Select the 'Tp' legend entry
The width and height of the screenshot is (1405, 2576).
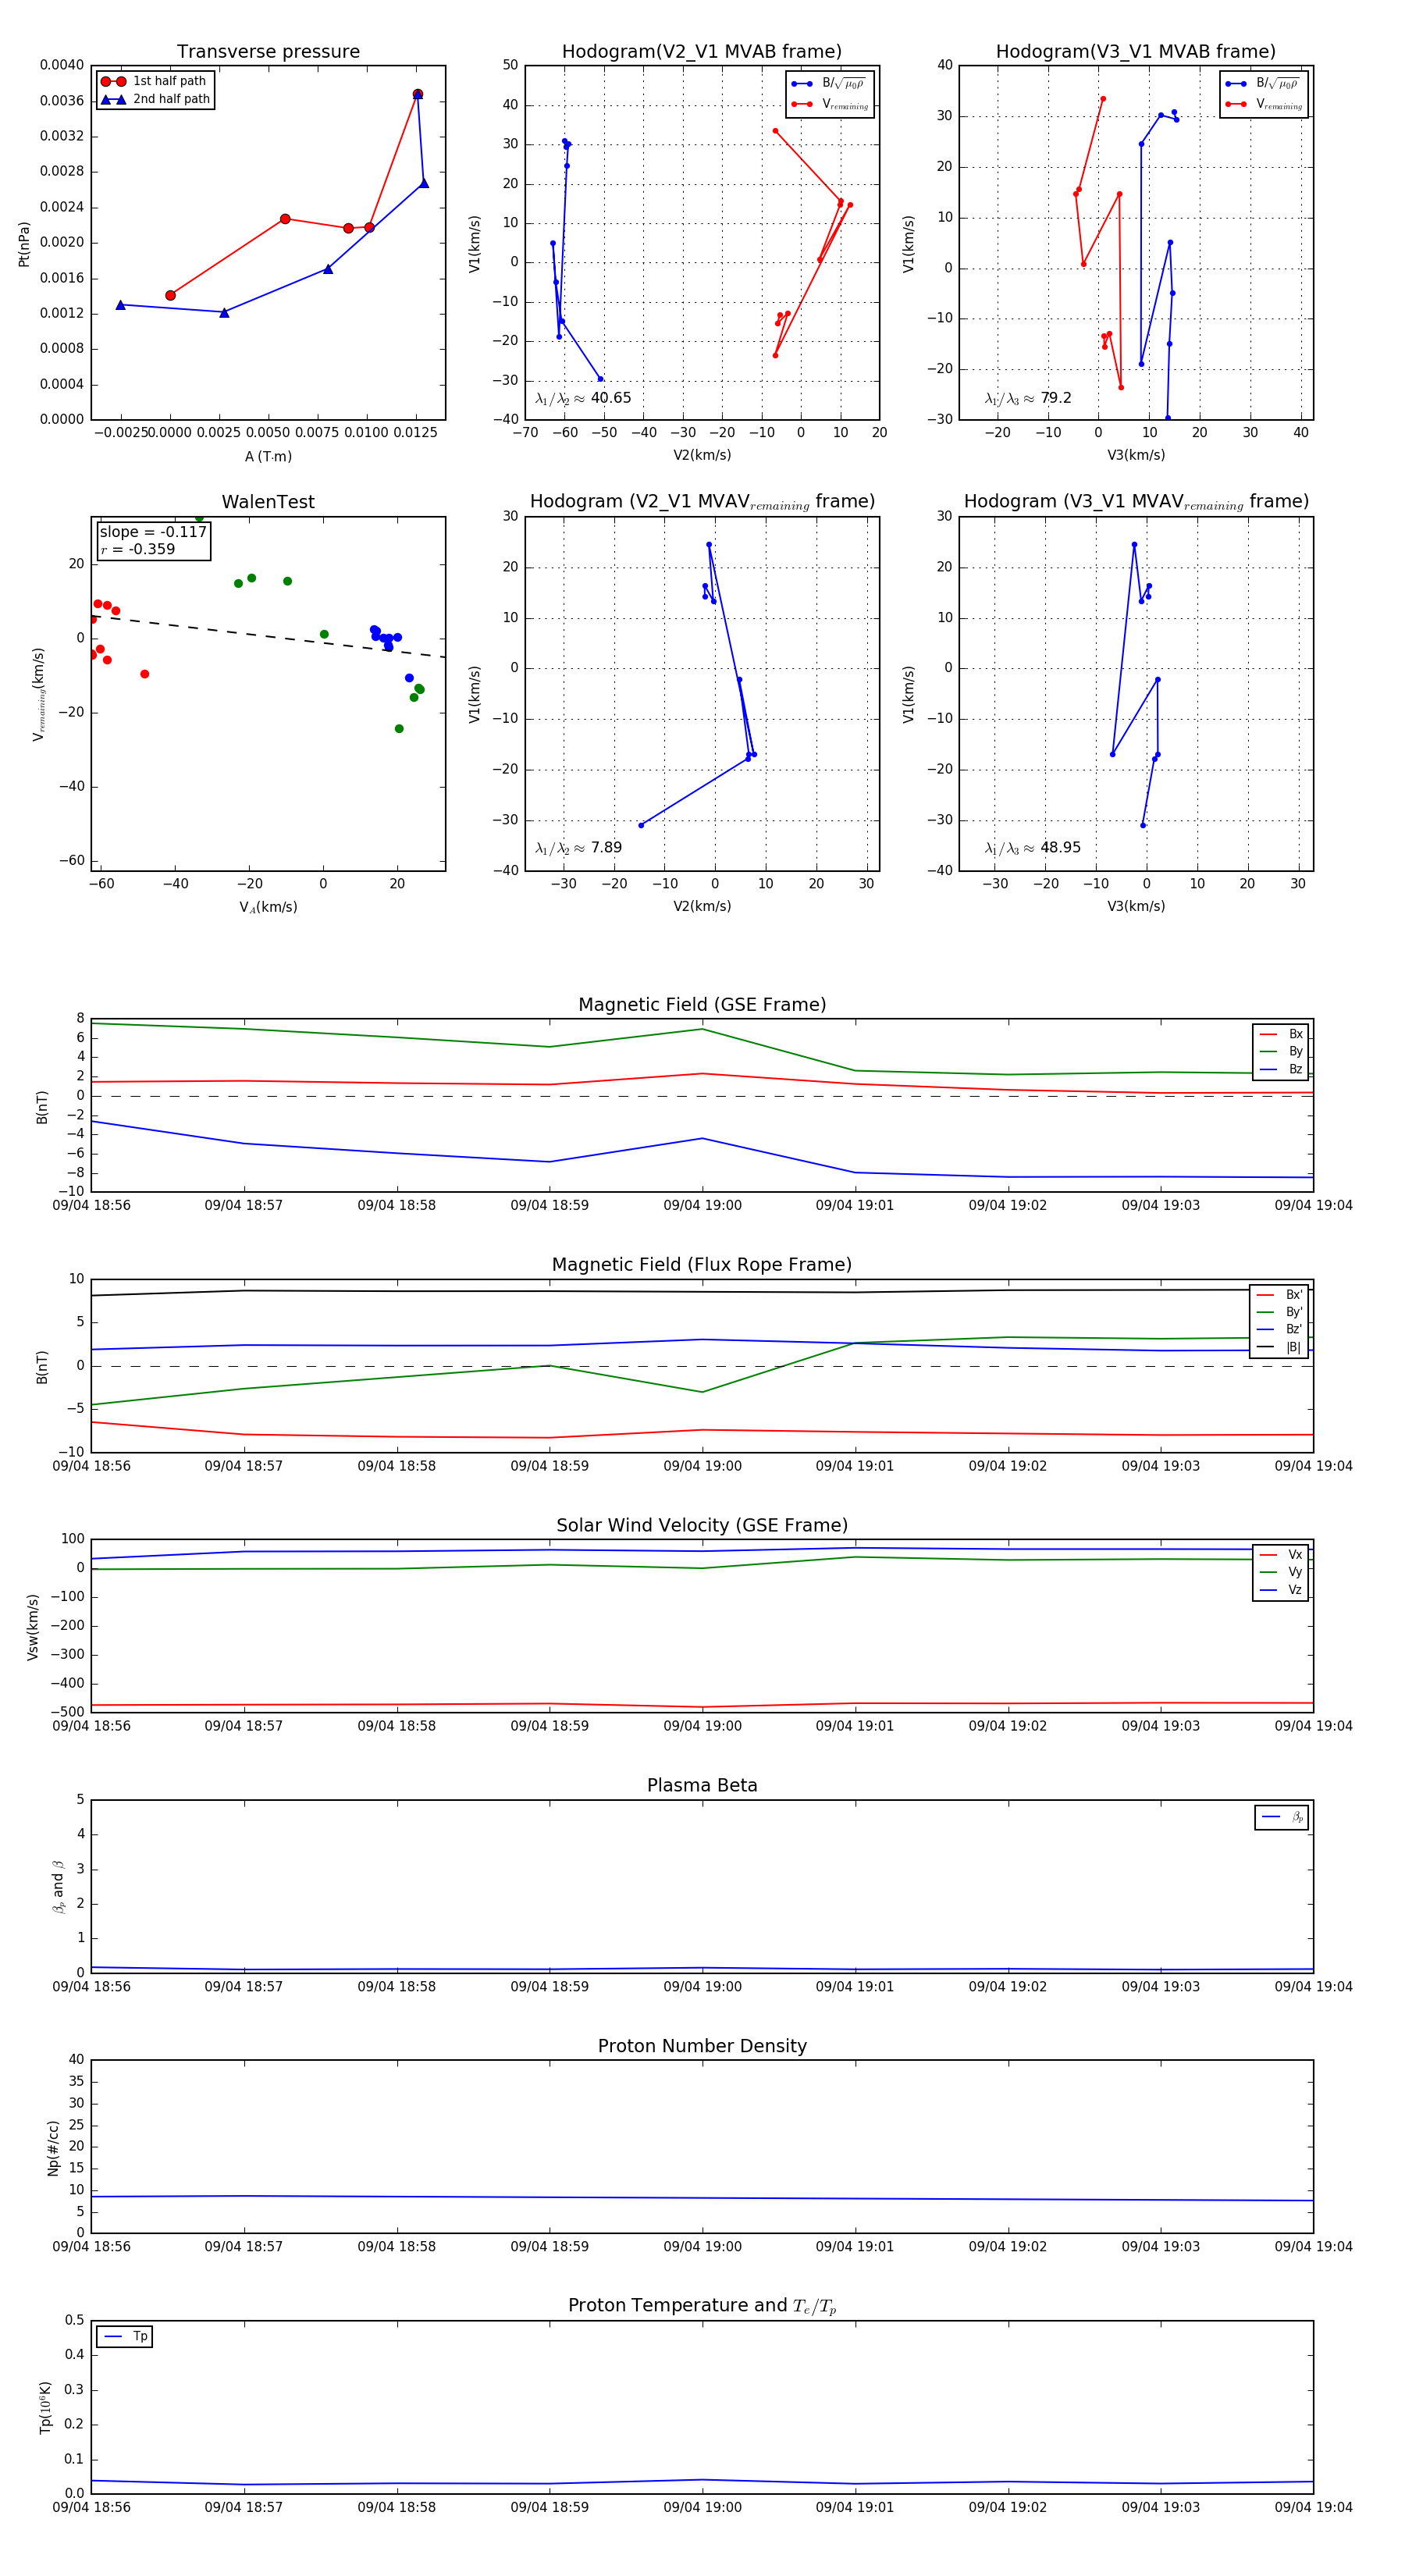coord(126,2337)
